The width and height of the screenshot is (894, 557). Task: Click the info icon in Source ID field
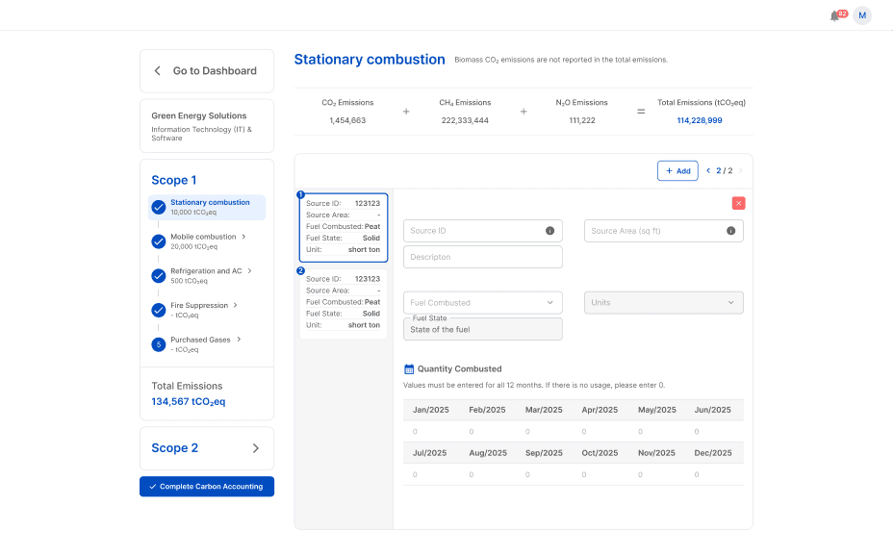click(549, 231)
